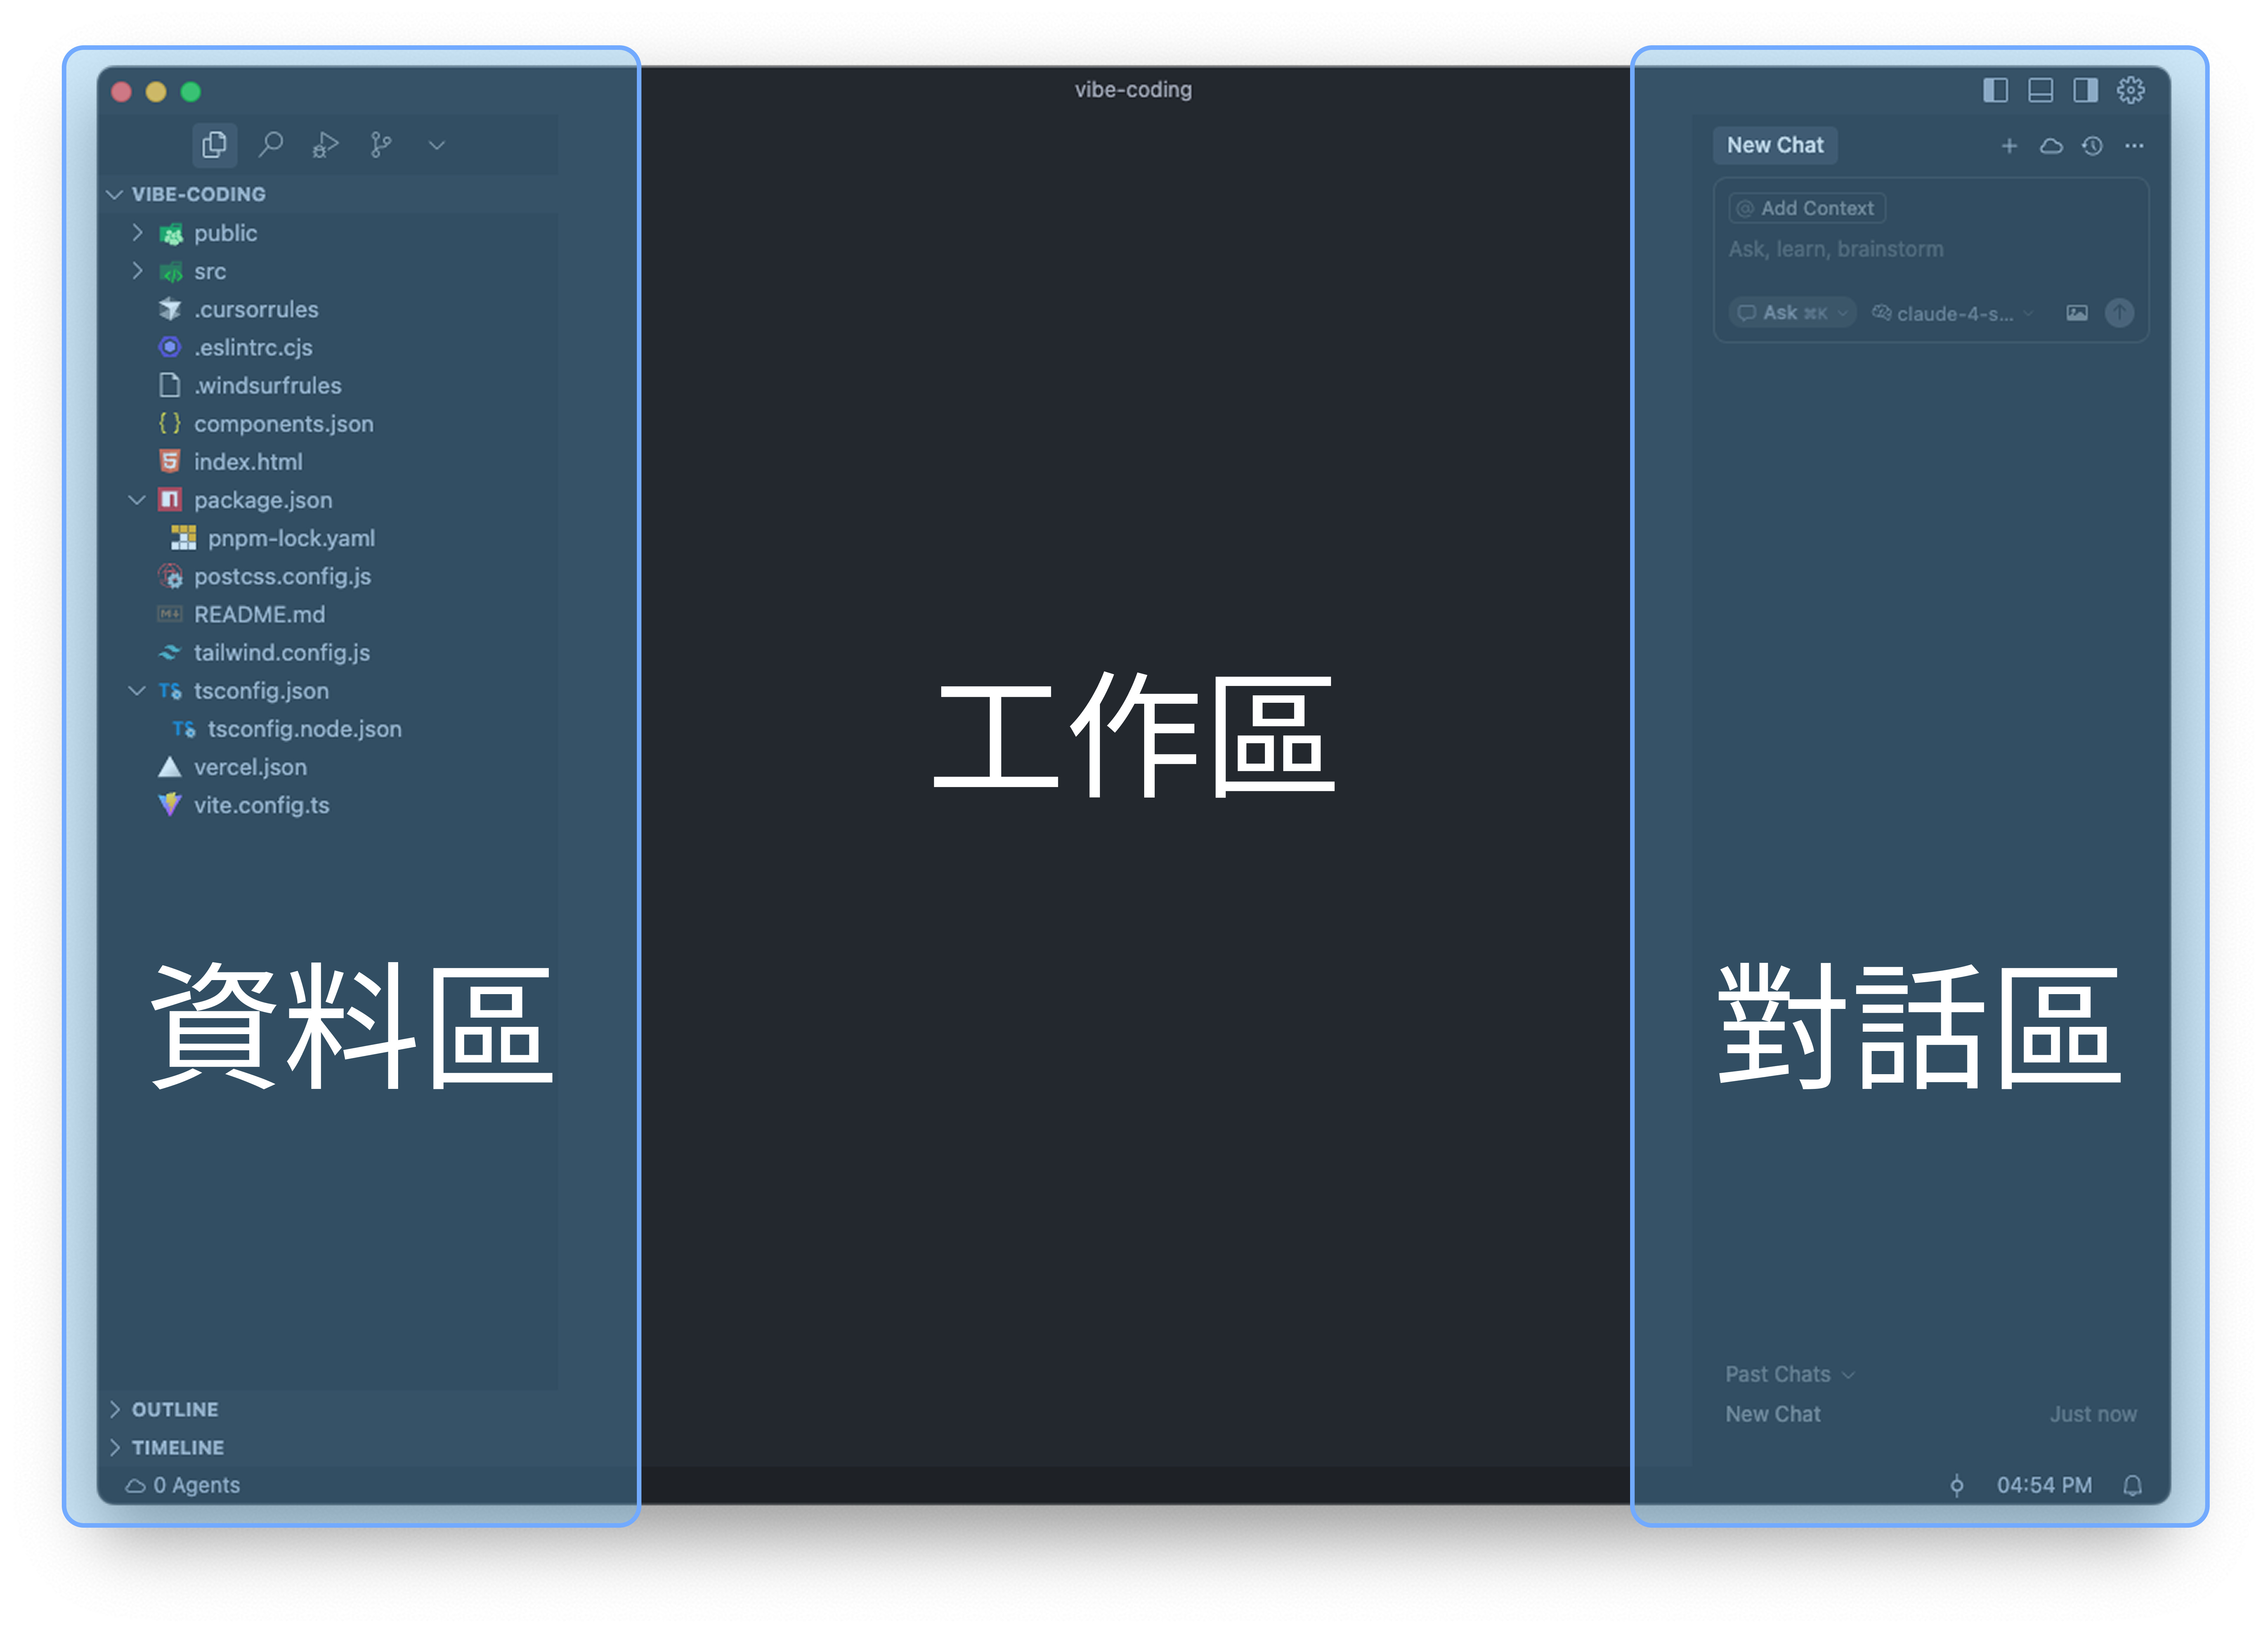Click the Explorer files icon
The width and height of the screenshot is (2268, 1633).
(214, 145)
